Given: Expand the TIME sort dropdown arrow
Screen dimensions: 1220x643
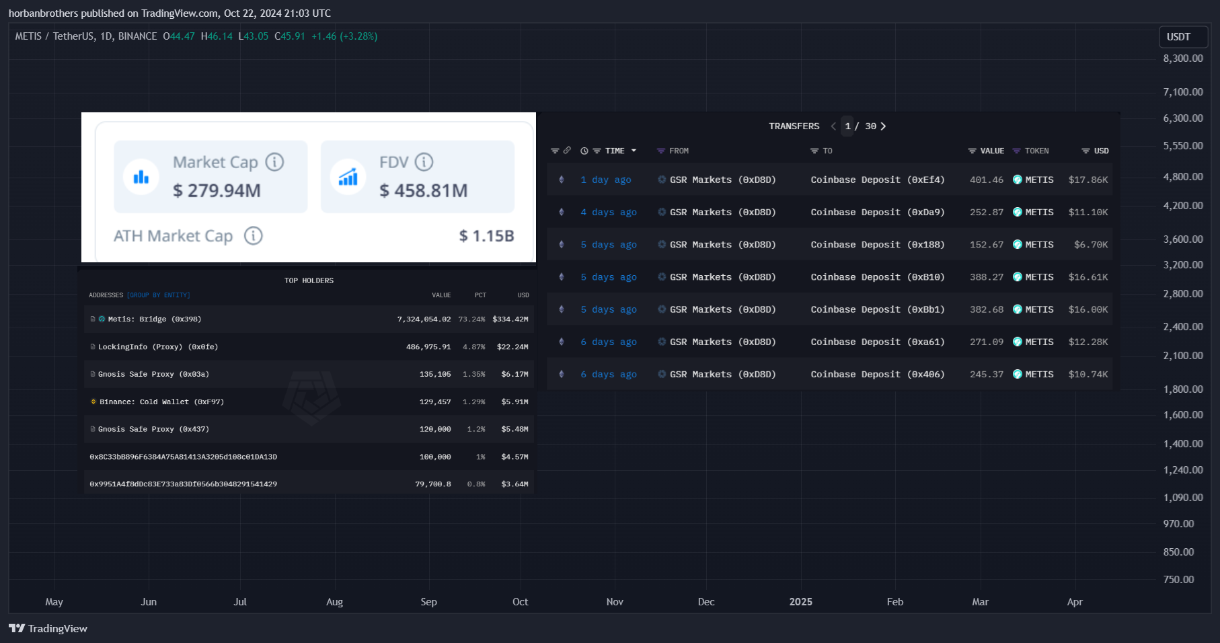Looking at the screenshot, I should 634,151.
